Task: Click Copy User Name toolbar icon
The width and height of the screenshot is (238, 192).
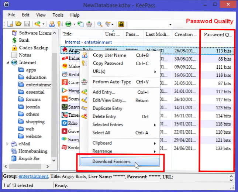Action: click(x=52, y=24)
